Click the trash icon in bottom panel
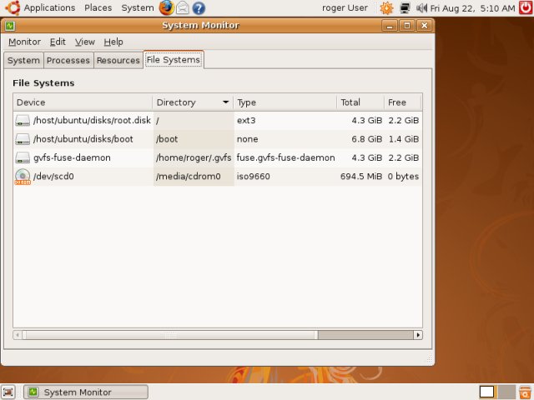This screenshot has width=534, height=400. 525,392
